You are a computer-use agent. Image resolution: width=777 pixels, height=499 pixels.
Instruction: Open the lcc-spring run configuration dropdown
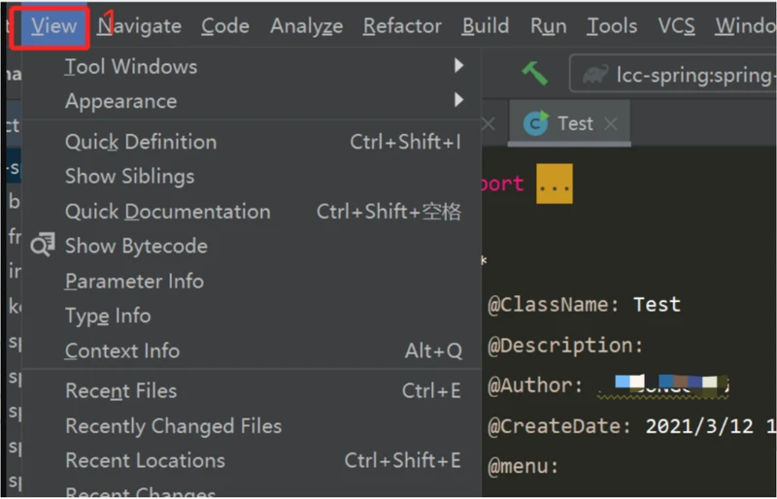coord(680,75)
